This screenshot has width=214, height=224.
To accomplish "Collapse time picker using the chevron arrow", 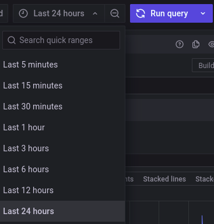I will 95,14.
